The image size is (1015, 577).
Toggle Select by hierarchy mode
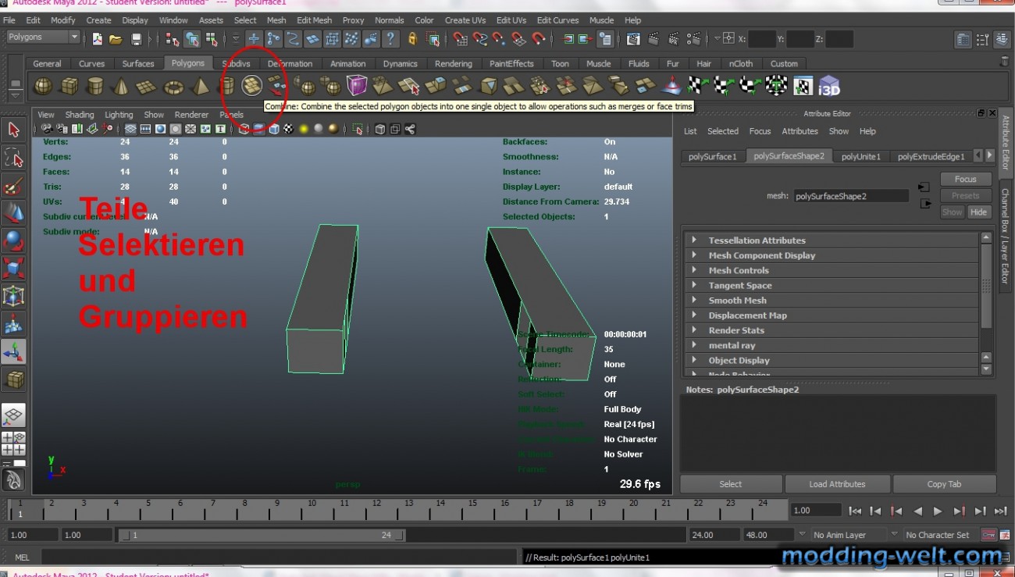tap(173, 38)
